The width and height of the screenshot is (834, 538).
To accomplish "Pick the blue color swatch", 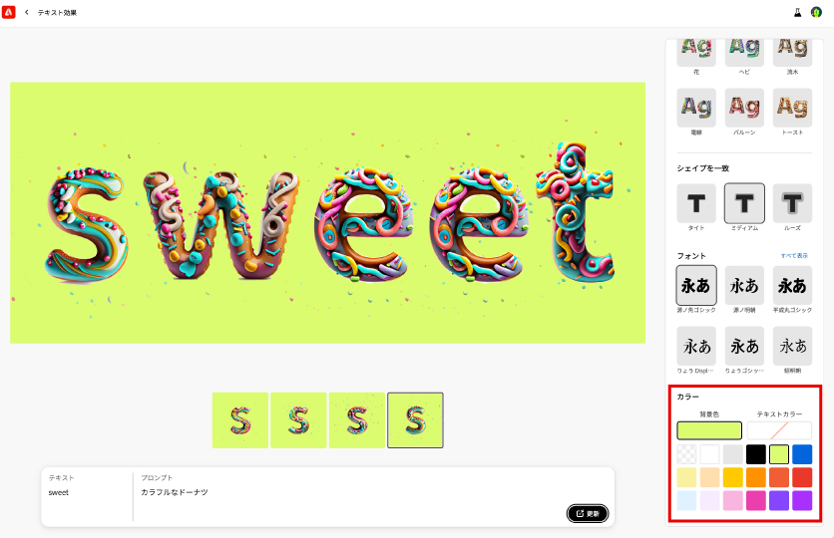I will [802, 454].
